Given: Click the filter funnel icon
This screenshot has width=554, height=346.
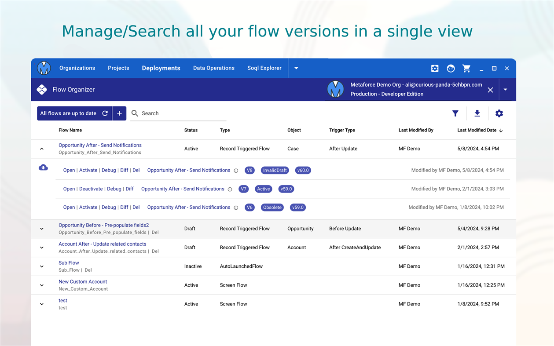Looking at the screenshot, I should pyautogui.click(x=455, y=113).
